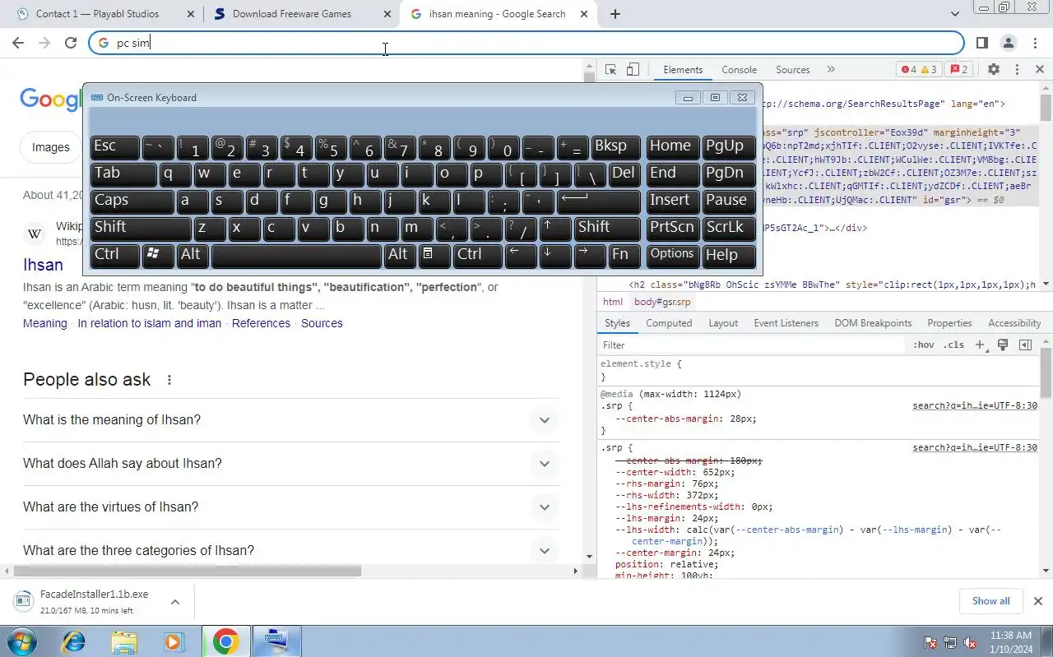1053x657 pixels.
Task: Click left Ctrl key on On-Screen Keyboard
Action: [x=115, y=255]
